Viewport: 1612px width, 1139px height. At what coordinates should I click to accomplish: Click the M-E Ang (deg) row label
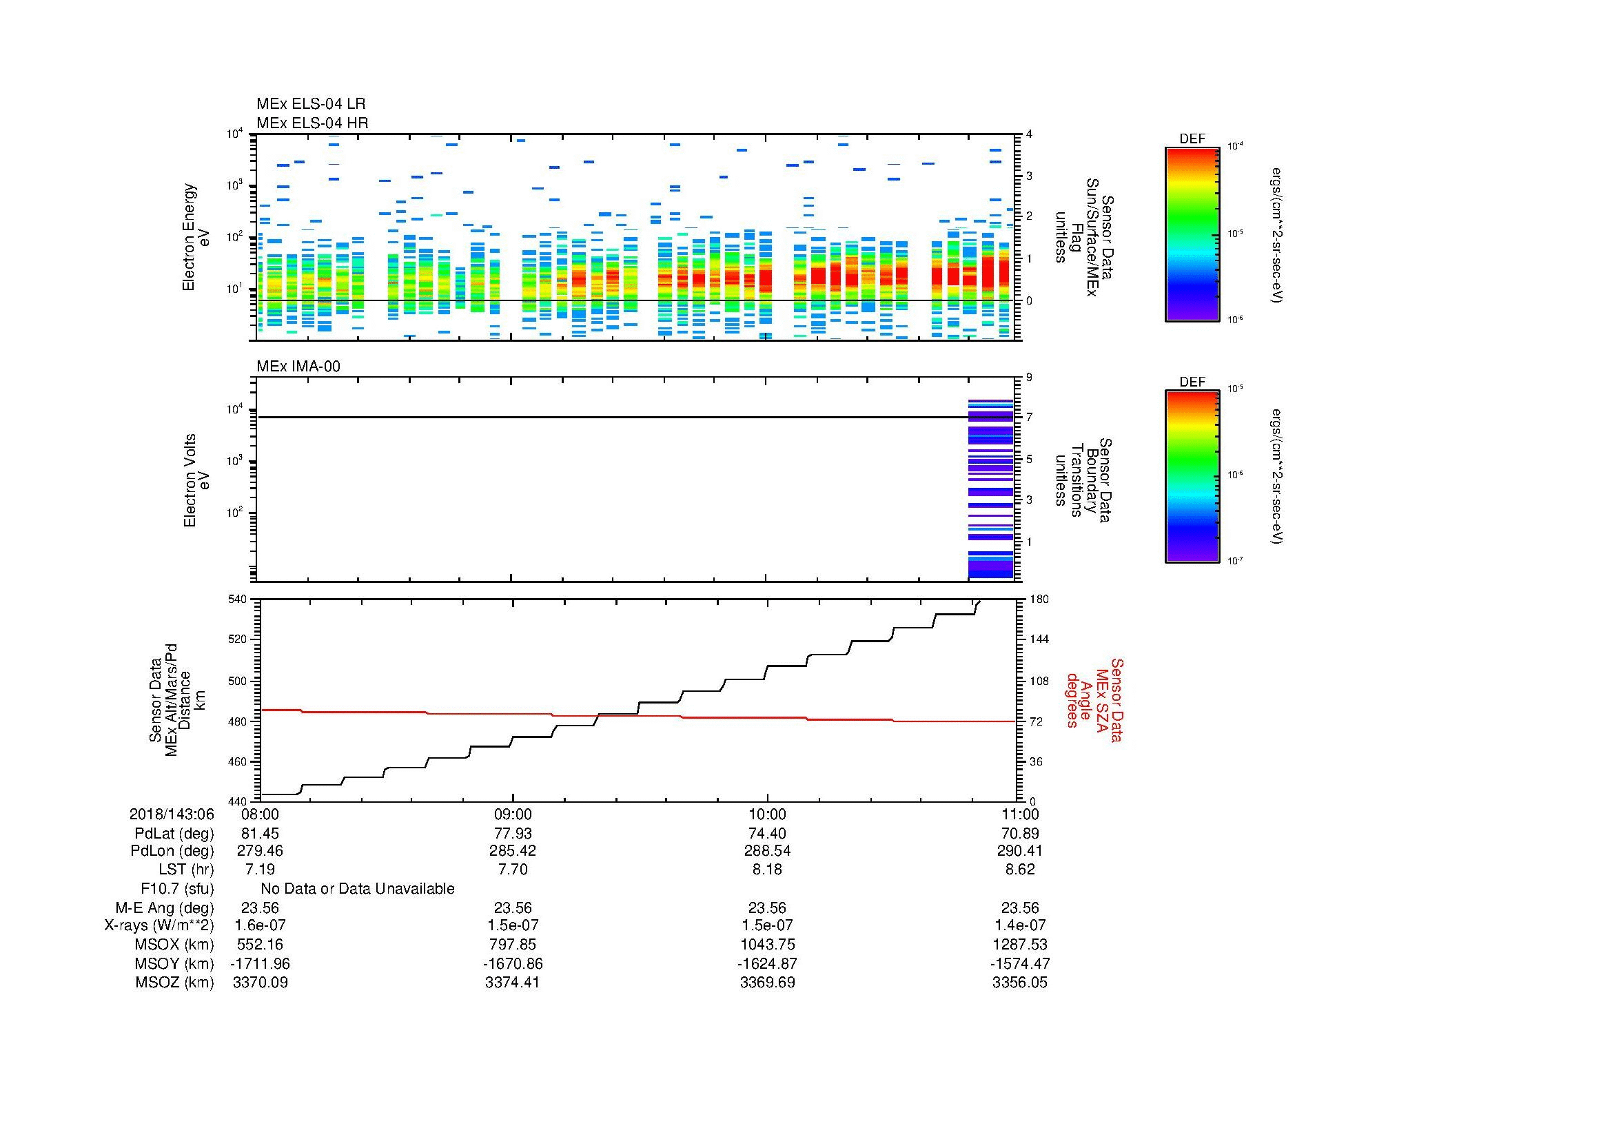point(165,908)
